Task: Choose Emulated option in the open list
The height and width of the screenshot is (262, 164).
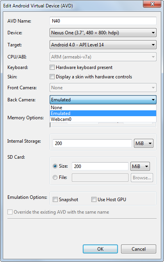Action: pos(103,113)
